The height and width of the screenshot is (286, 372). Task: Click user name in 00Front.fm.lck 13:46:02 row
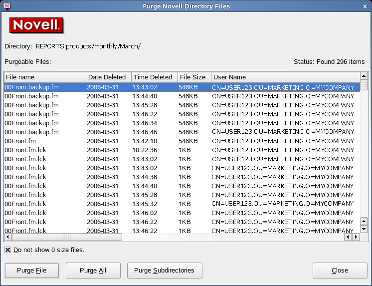tap(283, 213)
